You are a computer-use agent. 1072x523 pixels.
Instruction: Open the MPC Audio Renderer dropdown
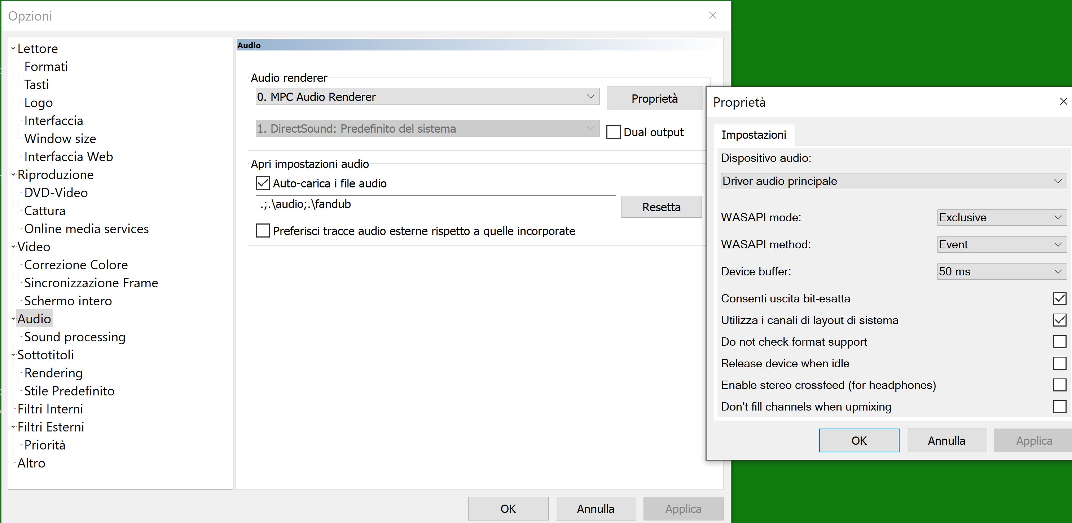click(x=427, y=97)
